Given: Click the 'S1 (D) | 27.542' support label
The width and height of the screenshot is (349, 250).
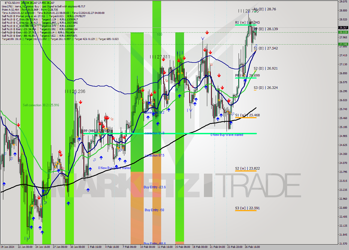Looking at the screenshot, I should (x=266, y=48).
